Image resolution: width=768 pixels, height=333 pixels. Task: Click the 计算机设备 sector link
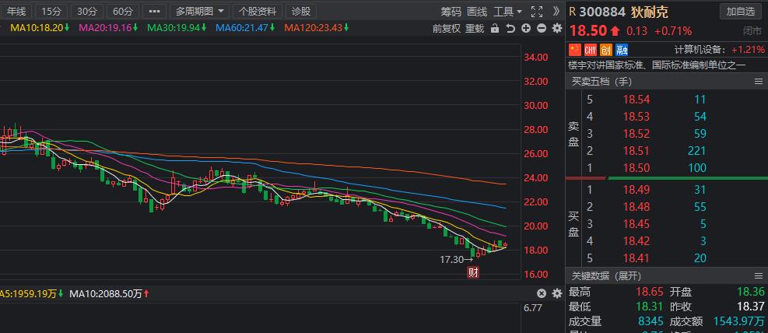(701, 50)
